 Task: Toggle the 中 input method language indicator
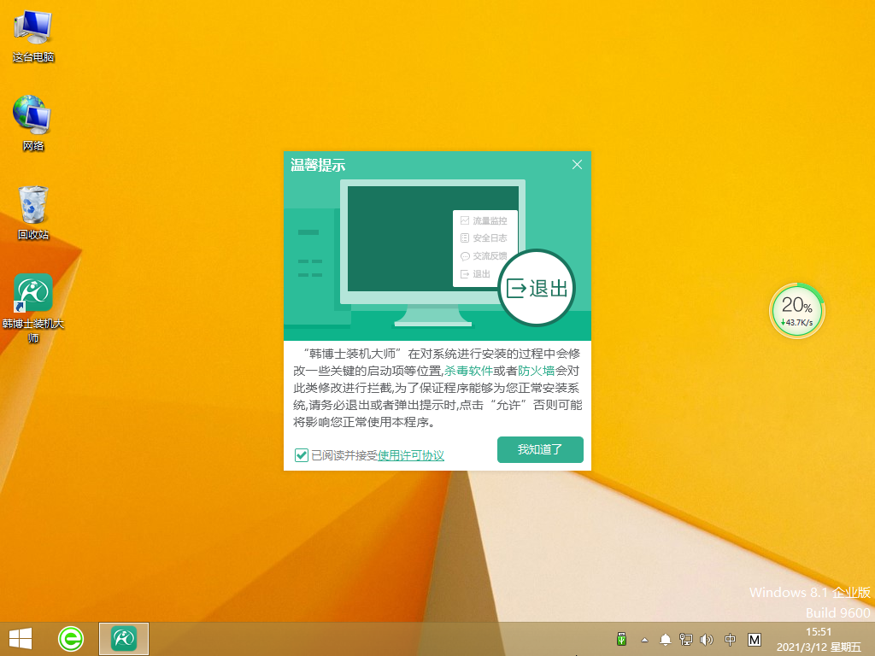pos(729,638)
